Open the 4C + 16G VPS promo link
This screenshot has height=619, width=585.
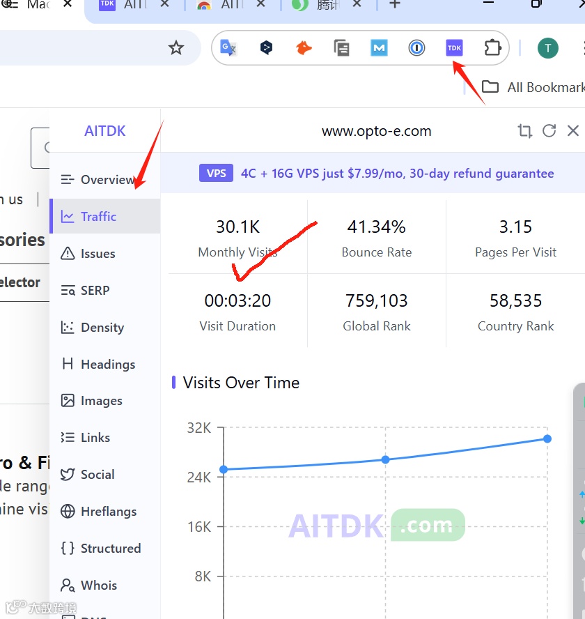(x=397, y=174)
